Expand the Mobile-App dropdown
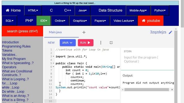 [x=138, y=10]
